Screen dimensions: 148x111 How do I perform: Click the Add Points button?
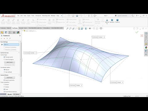coord(10,78)
